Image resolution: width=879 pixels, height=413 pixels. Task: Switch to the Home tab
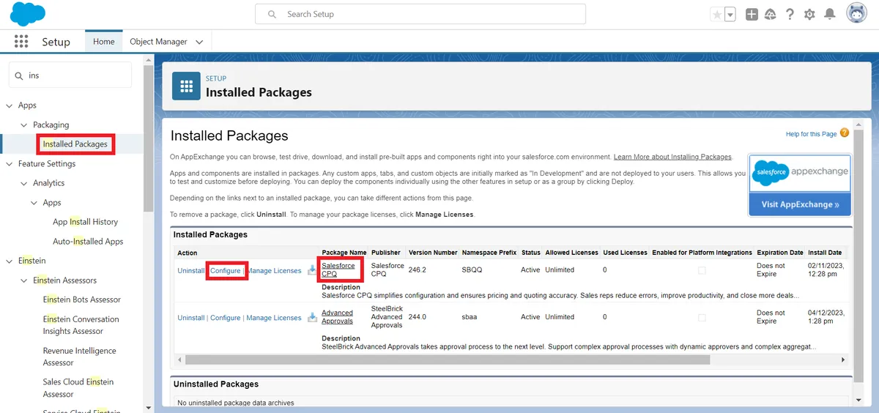pyautogui.click(x=103, y=42)
